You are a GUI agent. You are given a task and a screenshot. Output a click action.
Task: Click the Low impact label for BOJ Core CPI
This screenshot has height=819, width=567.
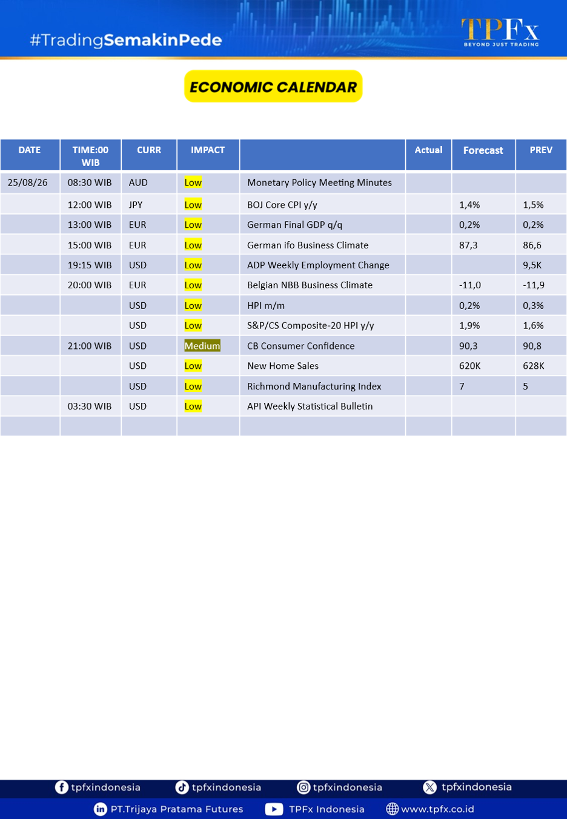[193, 205]
